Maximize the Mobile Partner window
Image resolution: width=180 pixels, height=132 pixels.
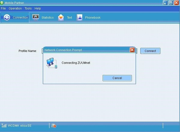[171, 3]
